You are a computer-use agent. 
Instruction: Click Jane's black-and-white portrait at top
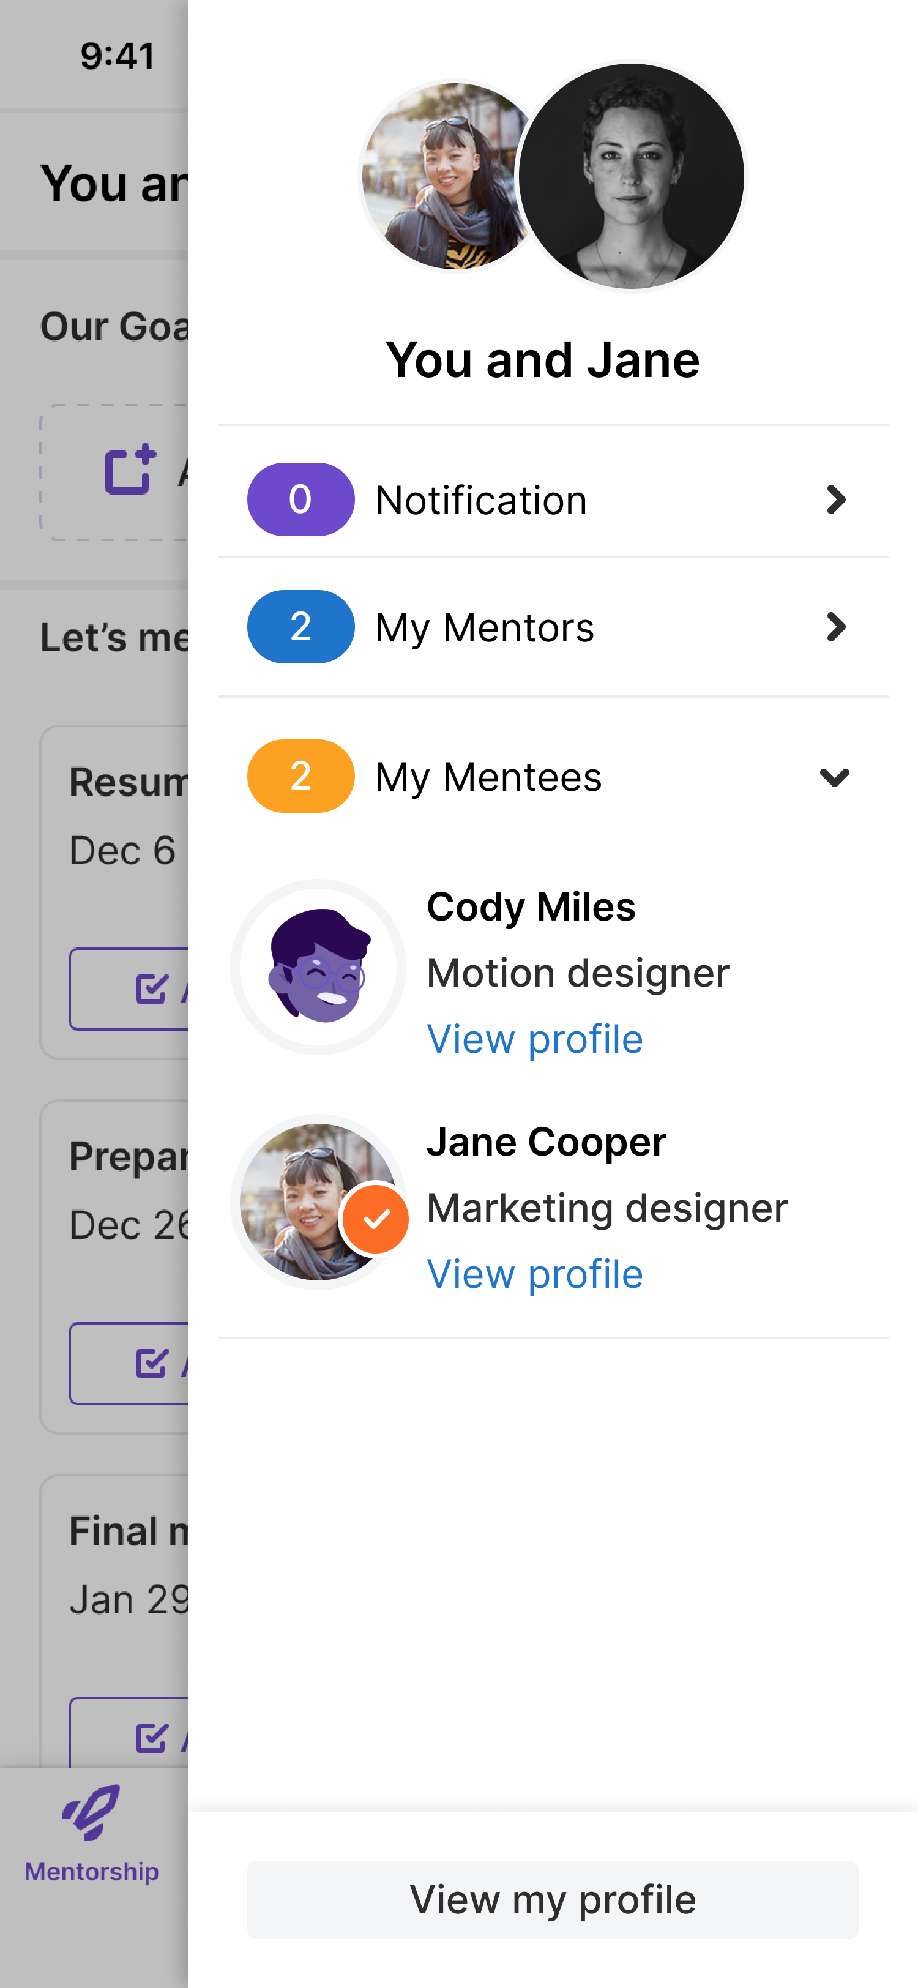[x=631, y=176]
